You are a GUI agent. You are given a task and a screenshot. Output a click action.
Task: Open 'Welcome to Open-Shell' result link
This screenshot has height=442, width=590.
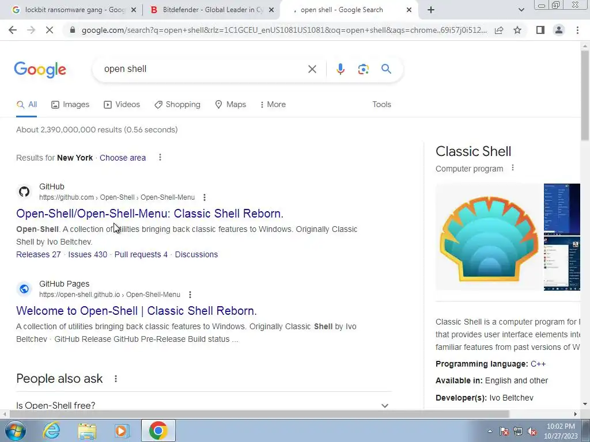pos(137,311)
